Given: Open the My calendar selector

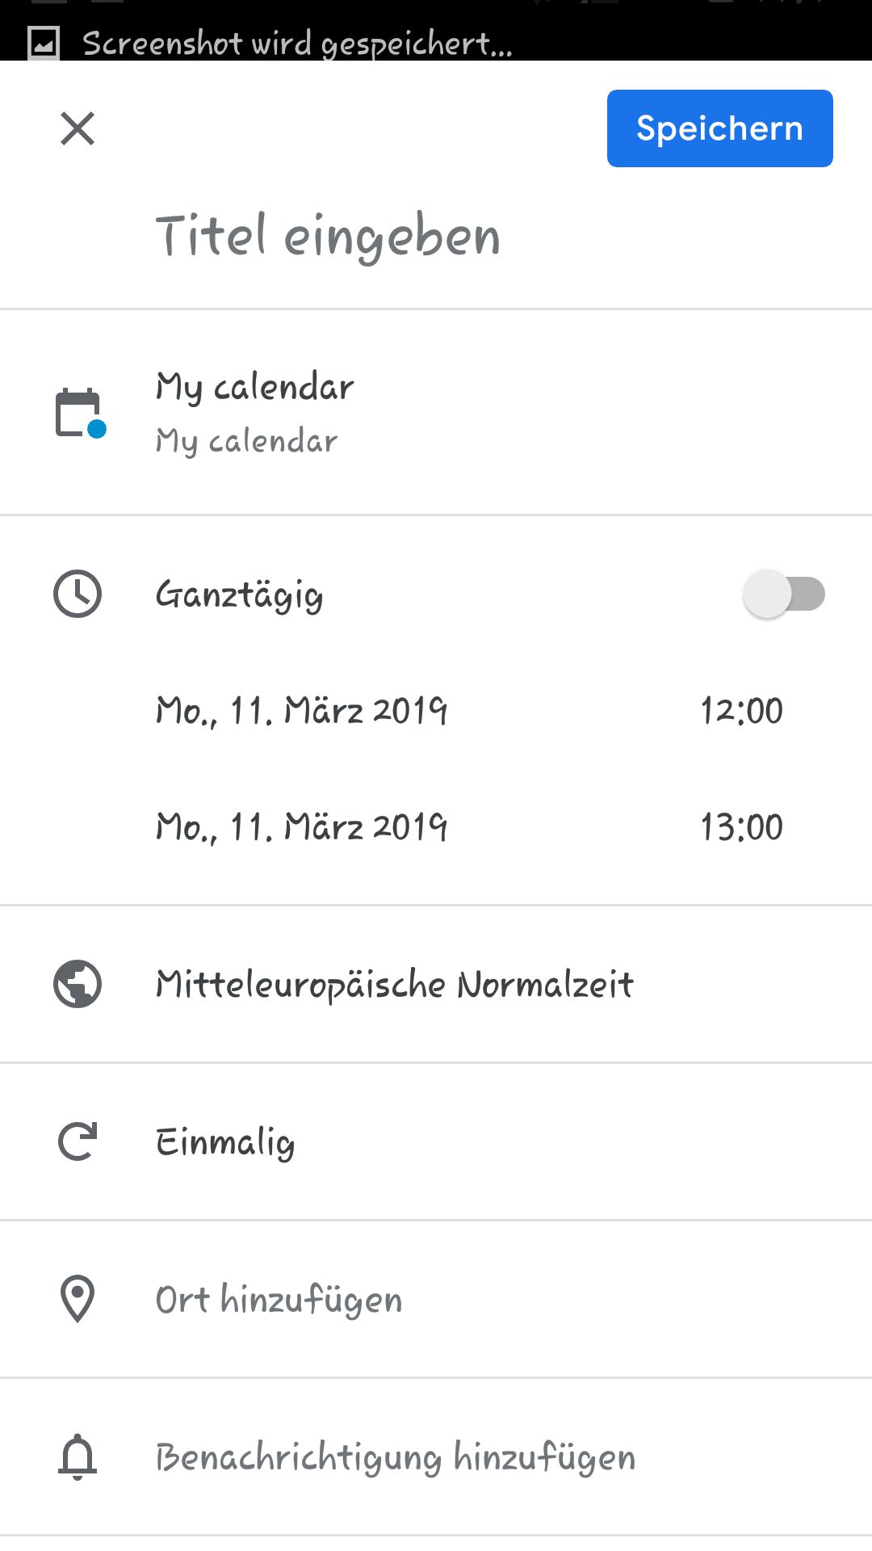Looking at the screenshot, I should click(x=255, y=413).
